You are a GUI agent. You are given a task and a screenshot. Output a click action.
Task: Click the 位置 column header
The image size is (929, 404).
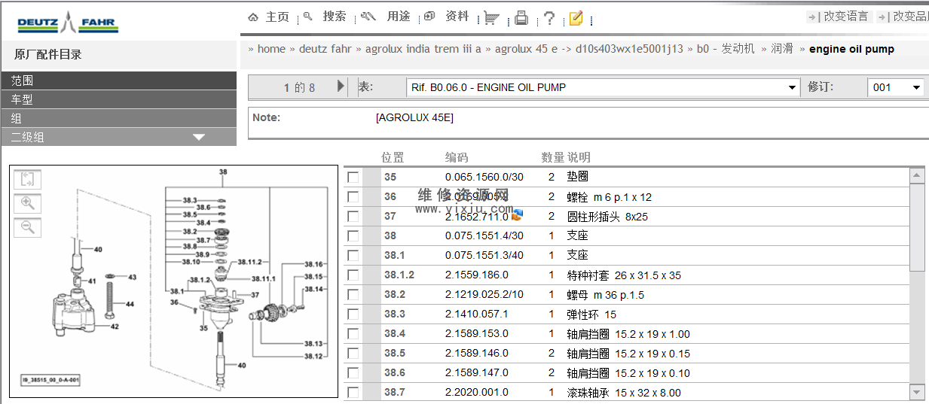tap(393, 157)
